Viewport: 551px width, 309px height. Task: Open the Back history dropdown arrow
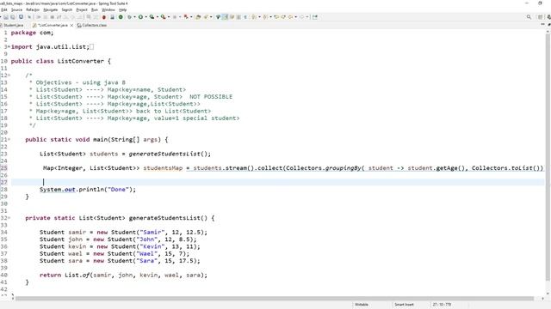pos(296,17)
